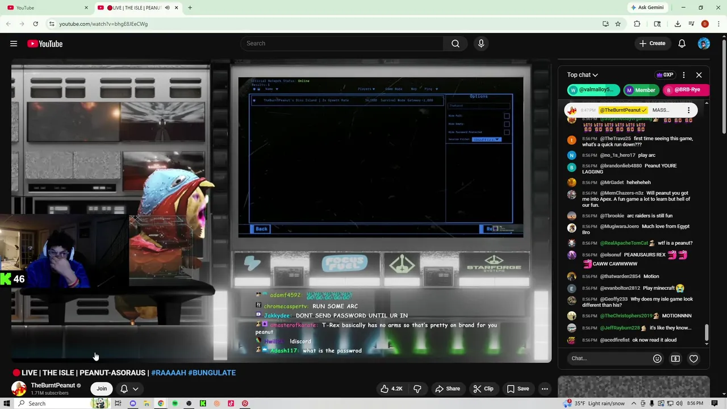Click @MrGadet username in chat
This screenshot has width=727, height=409.
click(612, 182)
